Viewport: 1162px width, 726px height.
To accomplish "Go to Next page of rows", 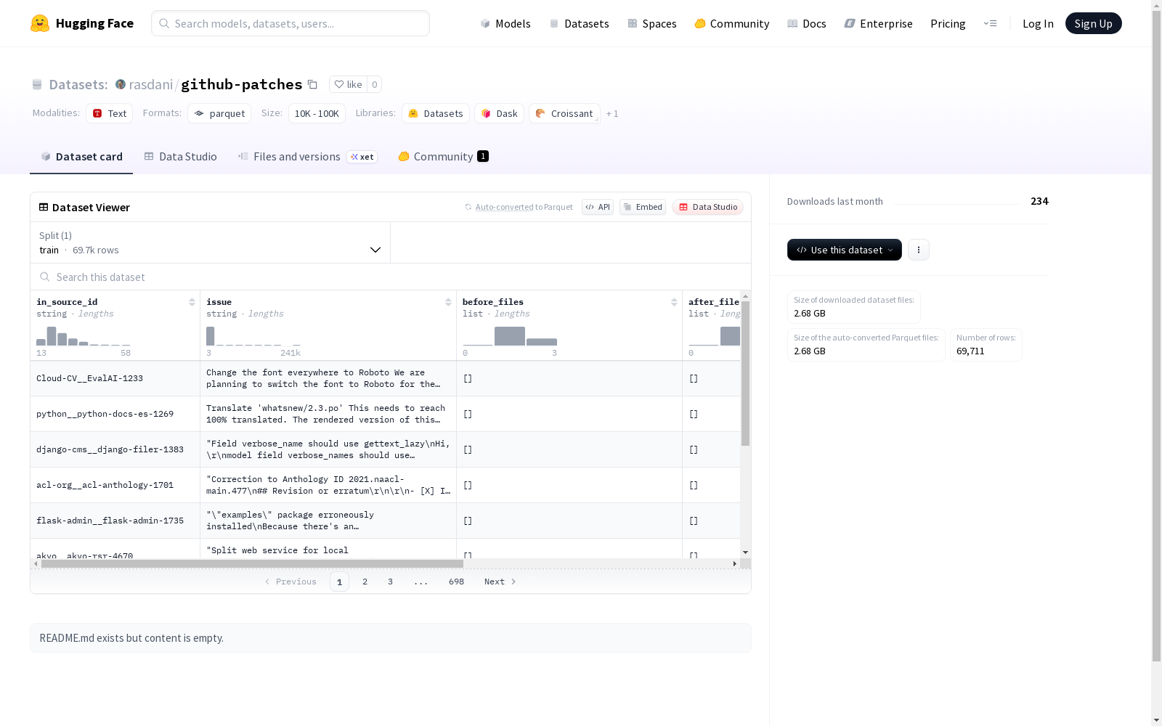I will tap(500, 582).
